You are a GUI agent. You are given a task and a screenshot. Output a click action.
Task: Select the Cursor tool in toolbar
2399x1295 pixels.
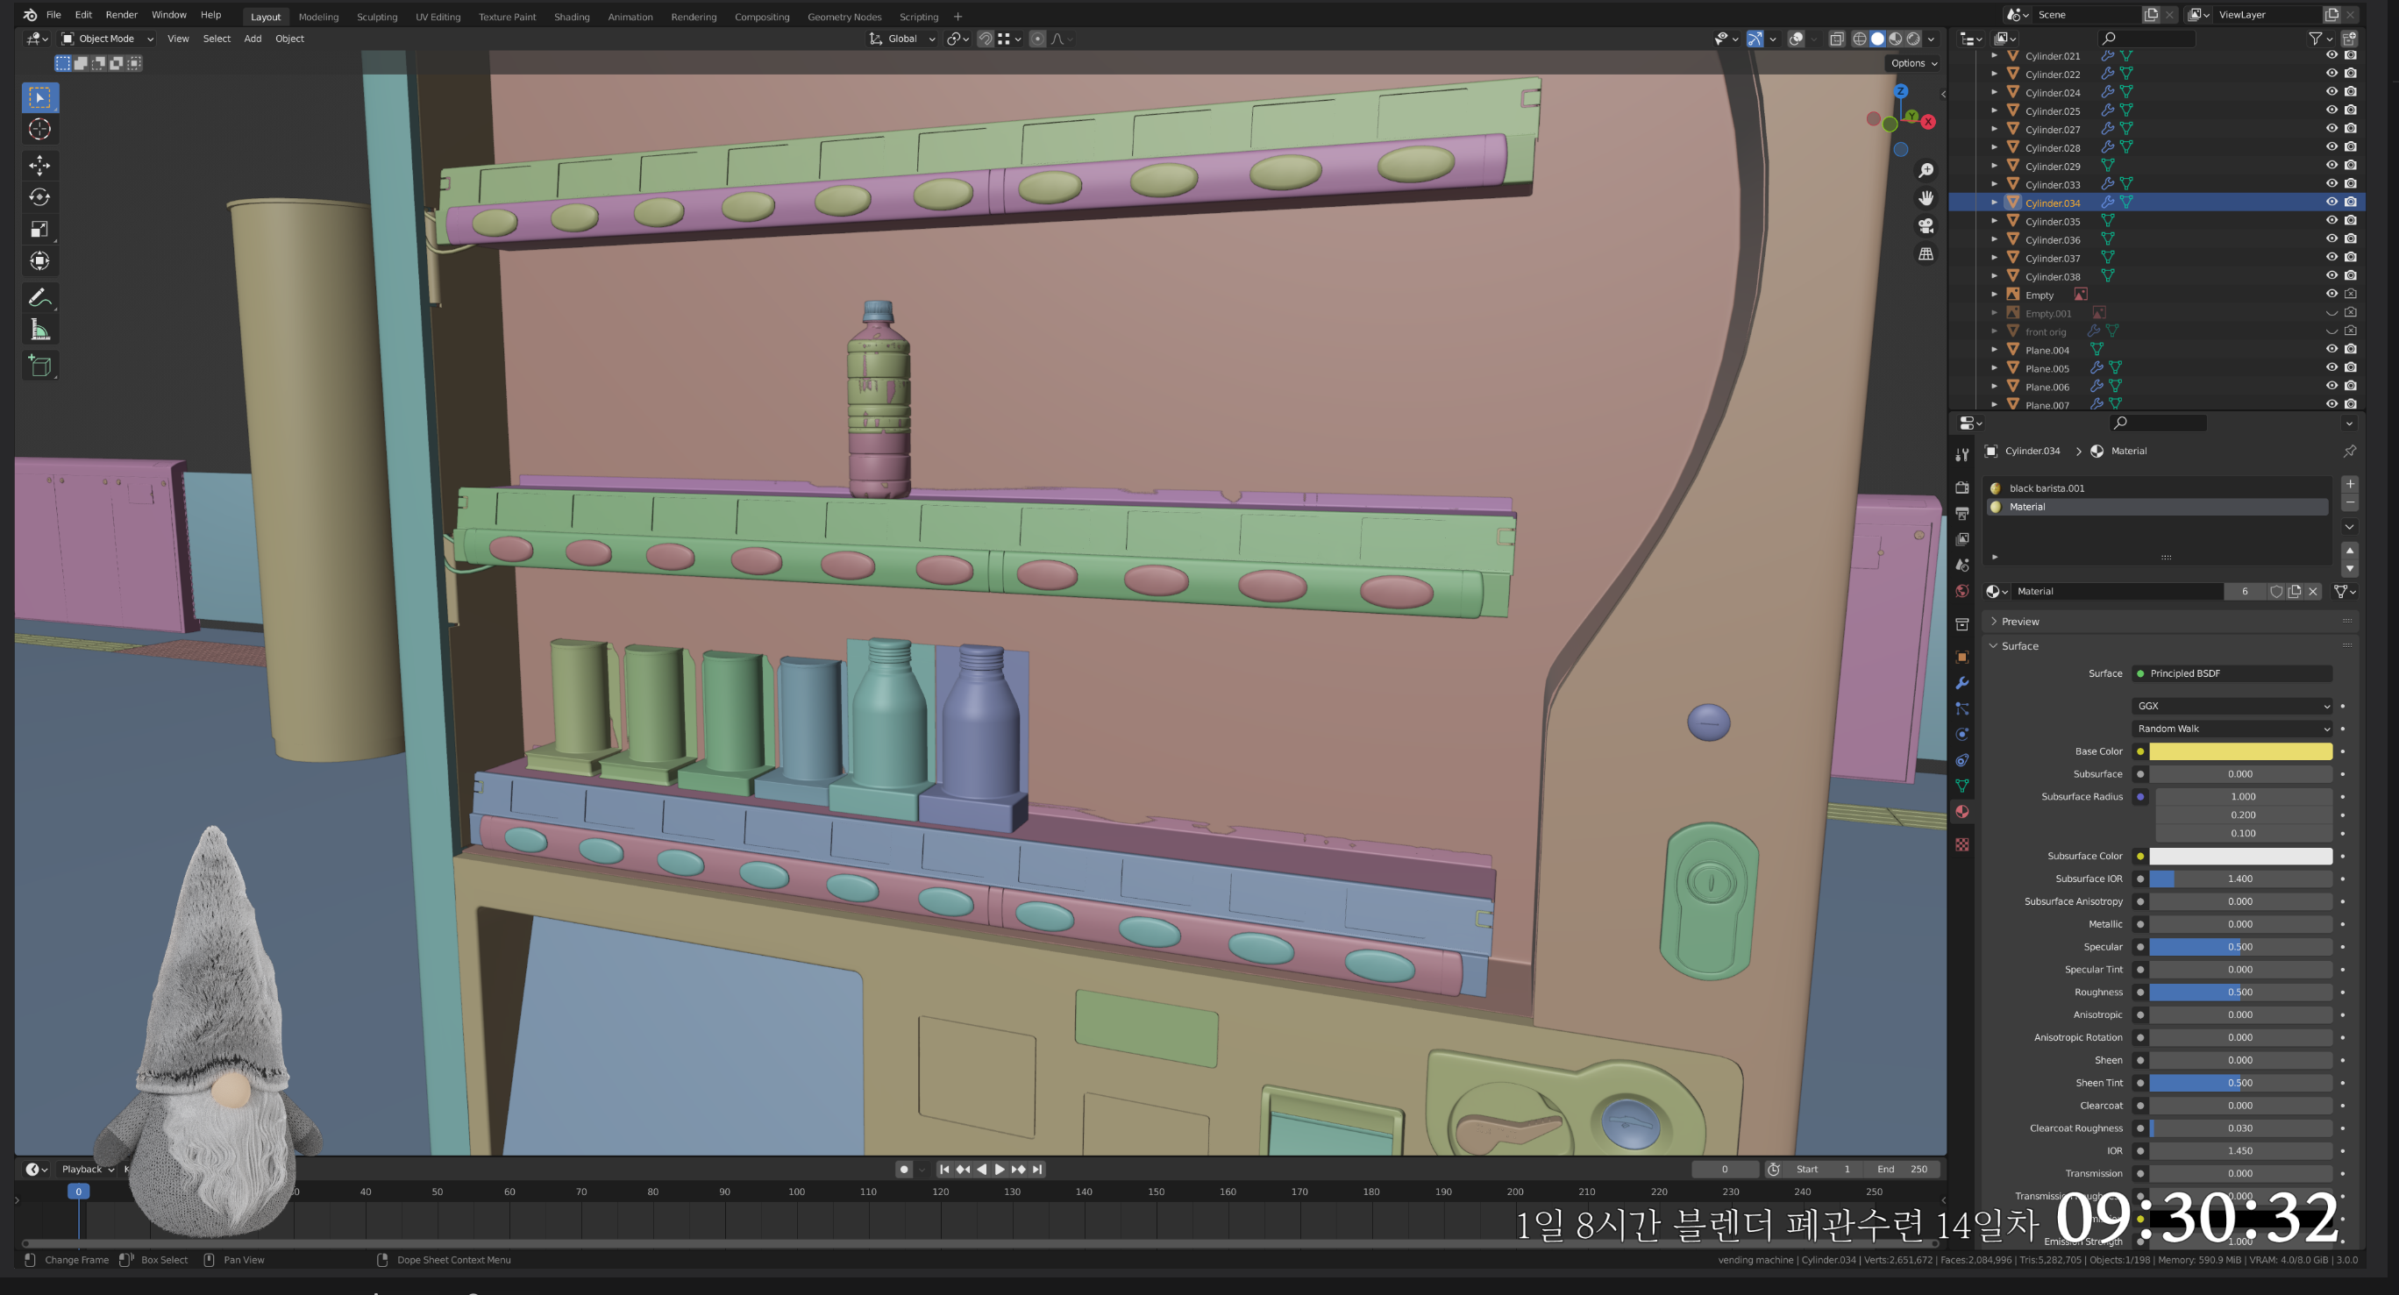tap(39, 130)
